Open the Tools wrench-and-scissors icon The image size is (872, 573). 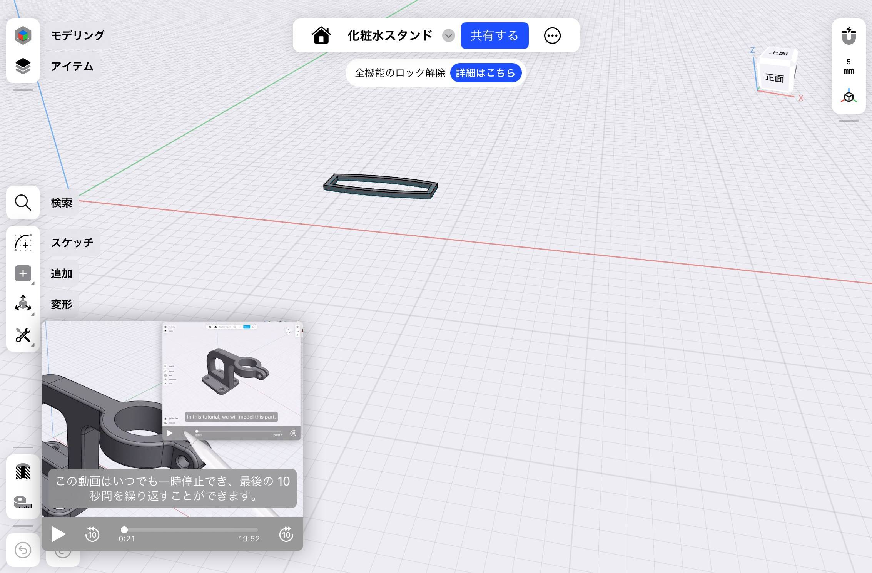click(x=23, y=335)
